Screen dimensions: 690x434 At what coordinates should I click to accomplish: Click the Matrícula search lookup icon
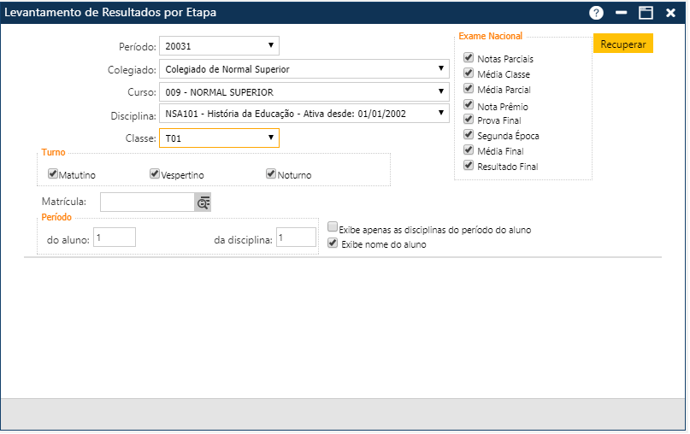point(203,202)
